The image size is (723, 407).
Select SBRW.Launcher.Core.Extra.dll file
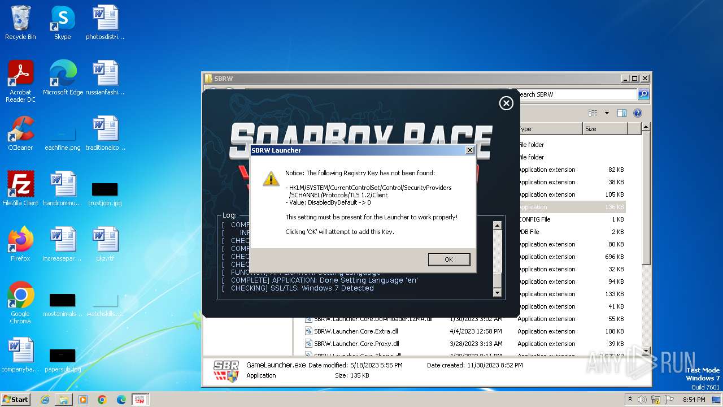tap(356, 331)
